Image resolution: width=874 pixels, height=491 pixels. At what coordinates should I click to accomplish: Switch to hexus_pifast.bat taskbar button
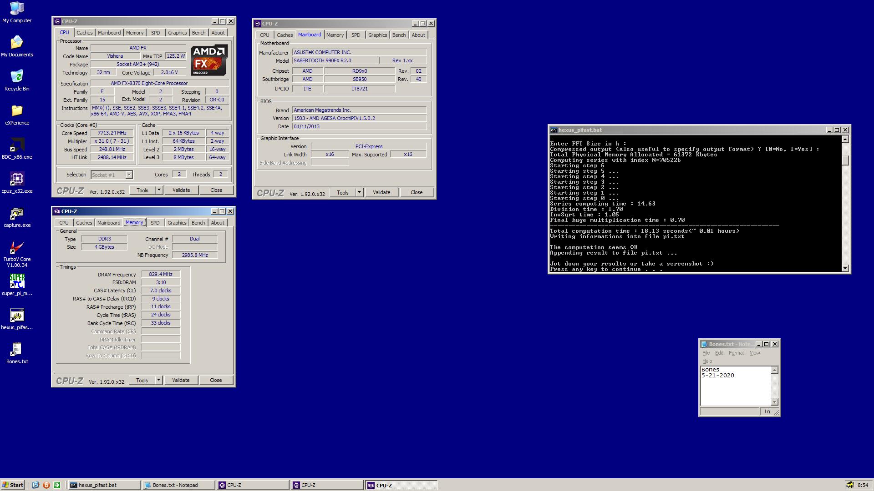[104, 485]
